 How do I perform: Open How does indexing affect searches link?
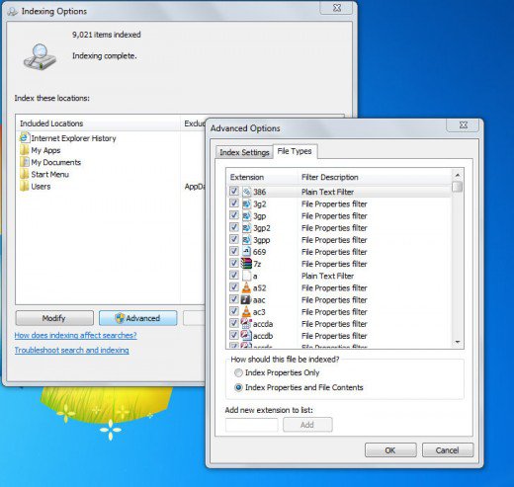[x=75, y=335]
